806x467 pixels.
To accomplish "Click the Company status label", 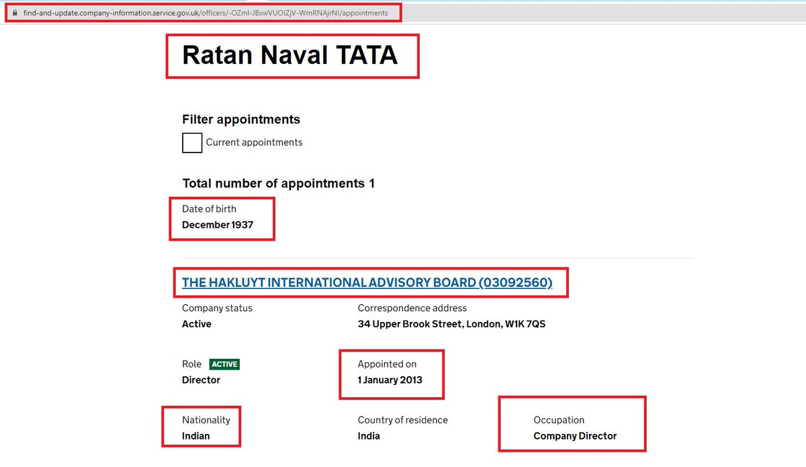I will pyautogui.click(x=217, y=308).
